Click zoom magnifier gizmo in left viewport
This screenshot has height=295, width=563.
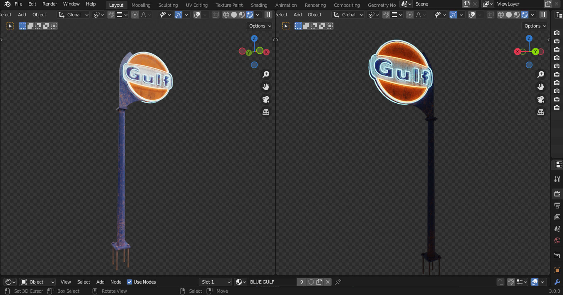[266, 74]
